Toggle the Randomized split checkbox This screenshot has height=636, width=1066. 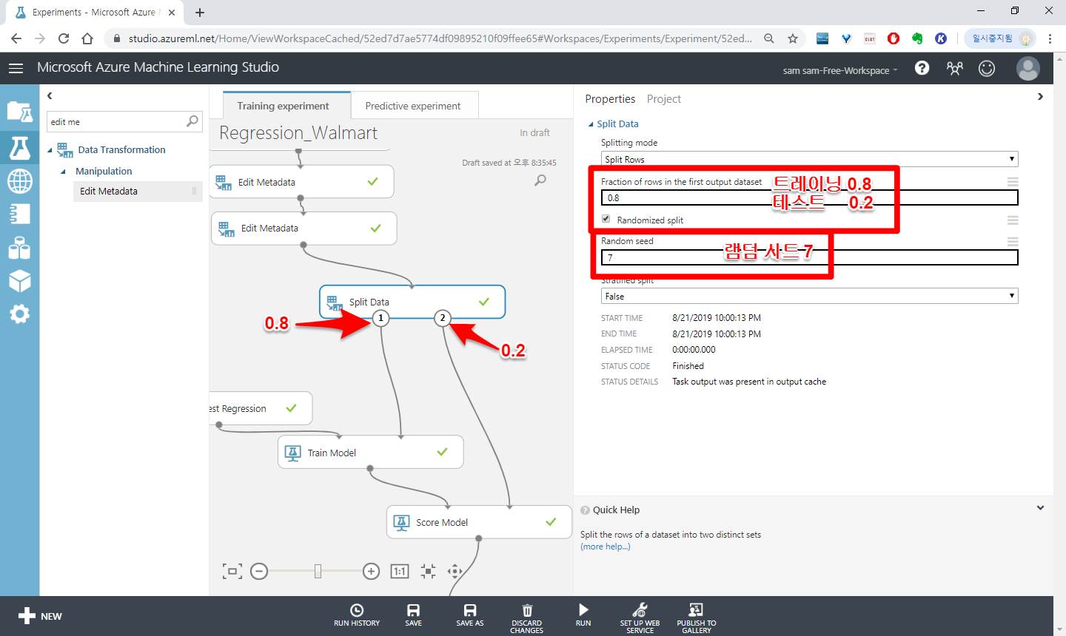(606, 219)
